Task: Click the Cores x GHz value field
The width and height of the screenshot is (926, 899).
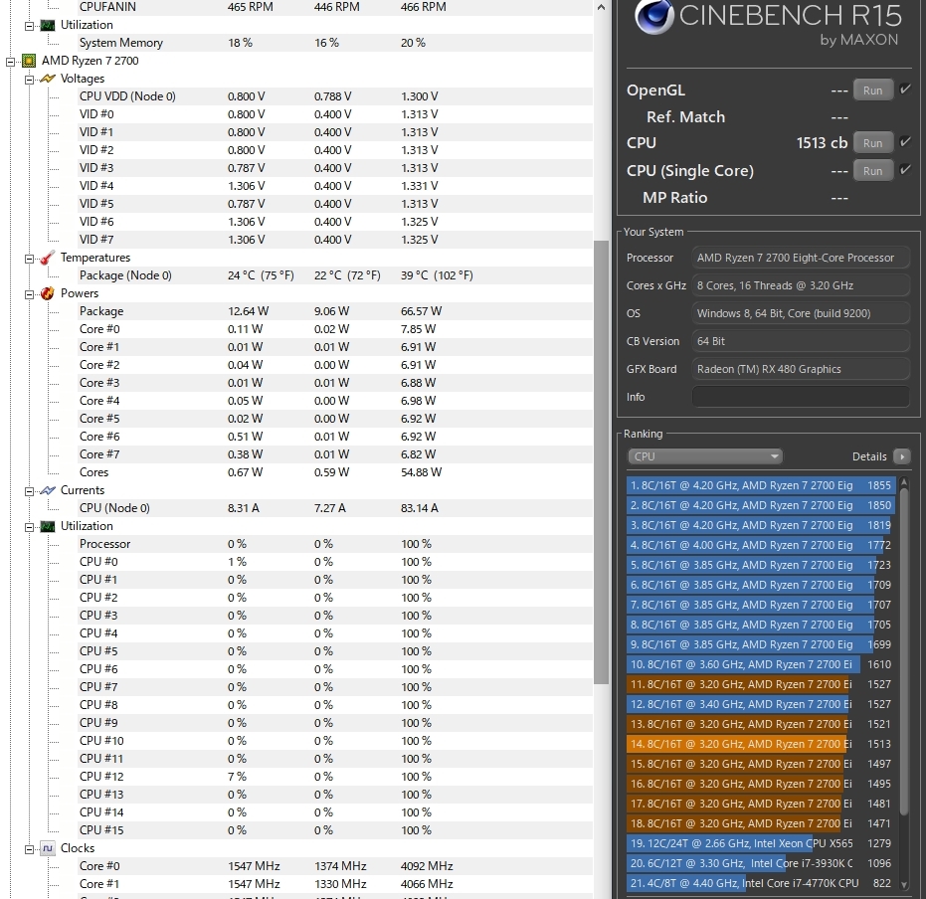Action: [x=801, y=285]
